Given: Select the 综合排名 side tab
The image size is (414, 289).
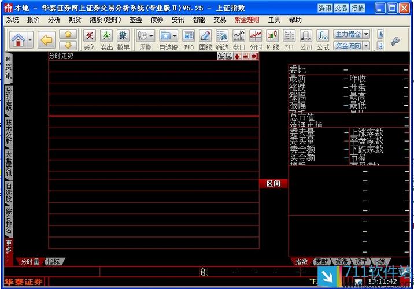Looking at the screenshot, I should tap(9, 221).
